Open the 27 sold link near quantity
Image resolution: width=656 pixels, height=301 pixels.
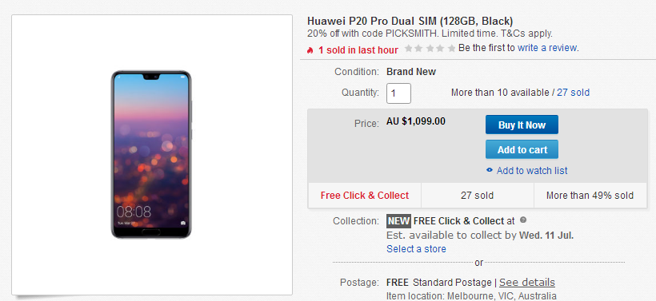tap(573, 93)
